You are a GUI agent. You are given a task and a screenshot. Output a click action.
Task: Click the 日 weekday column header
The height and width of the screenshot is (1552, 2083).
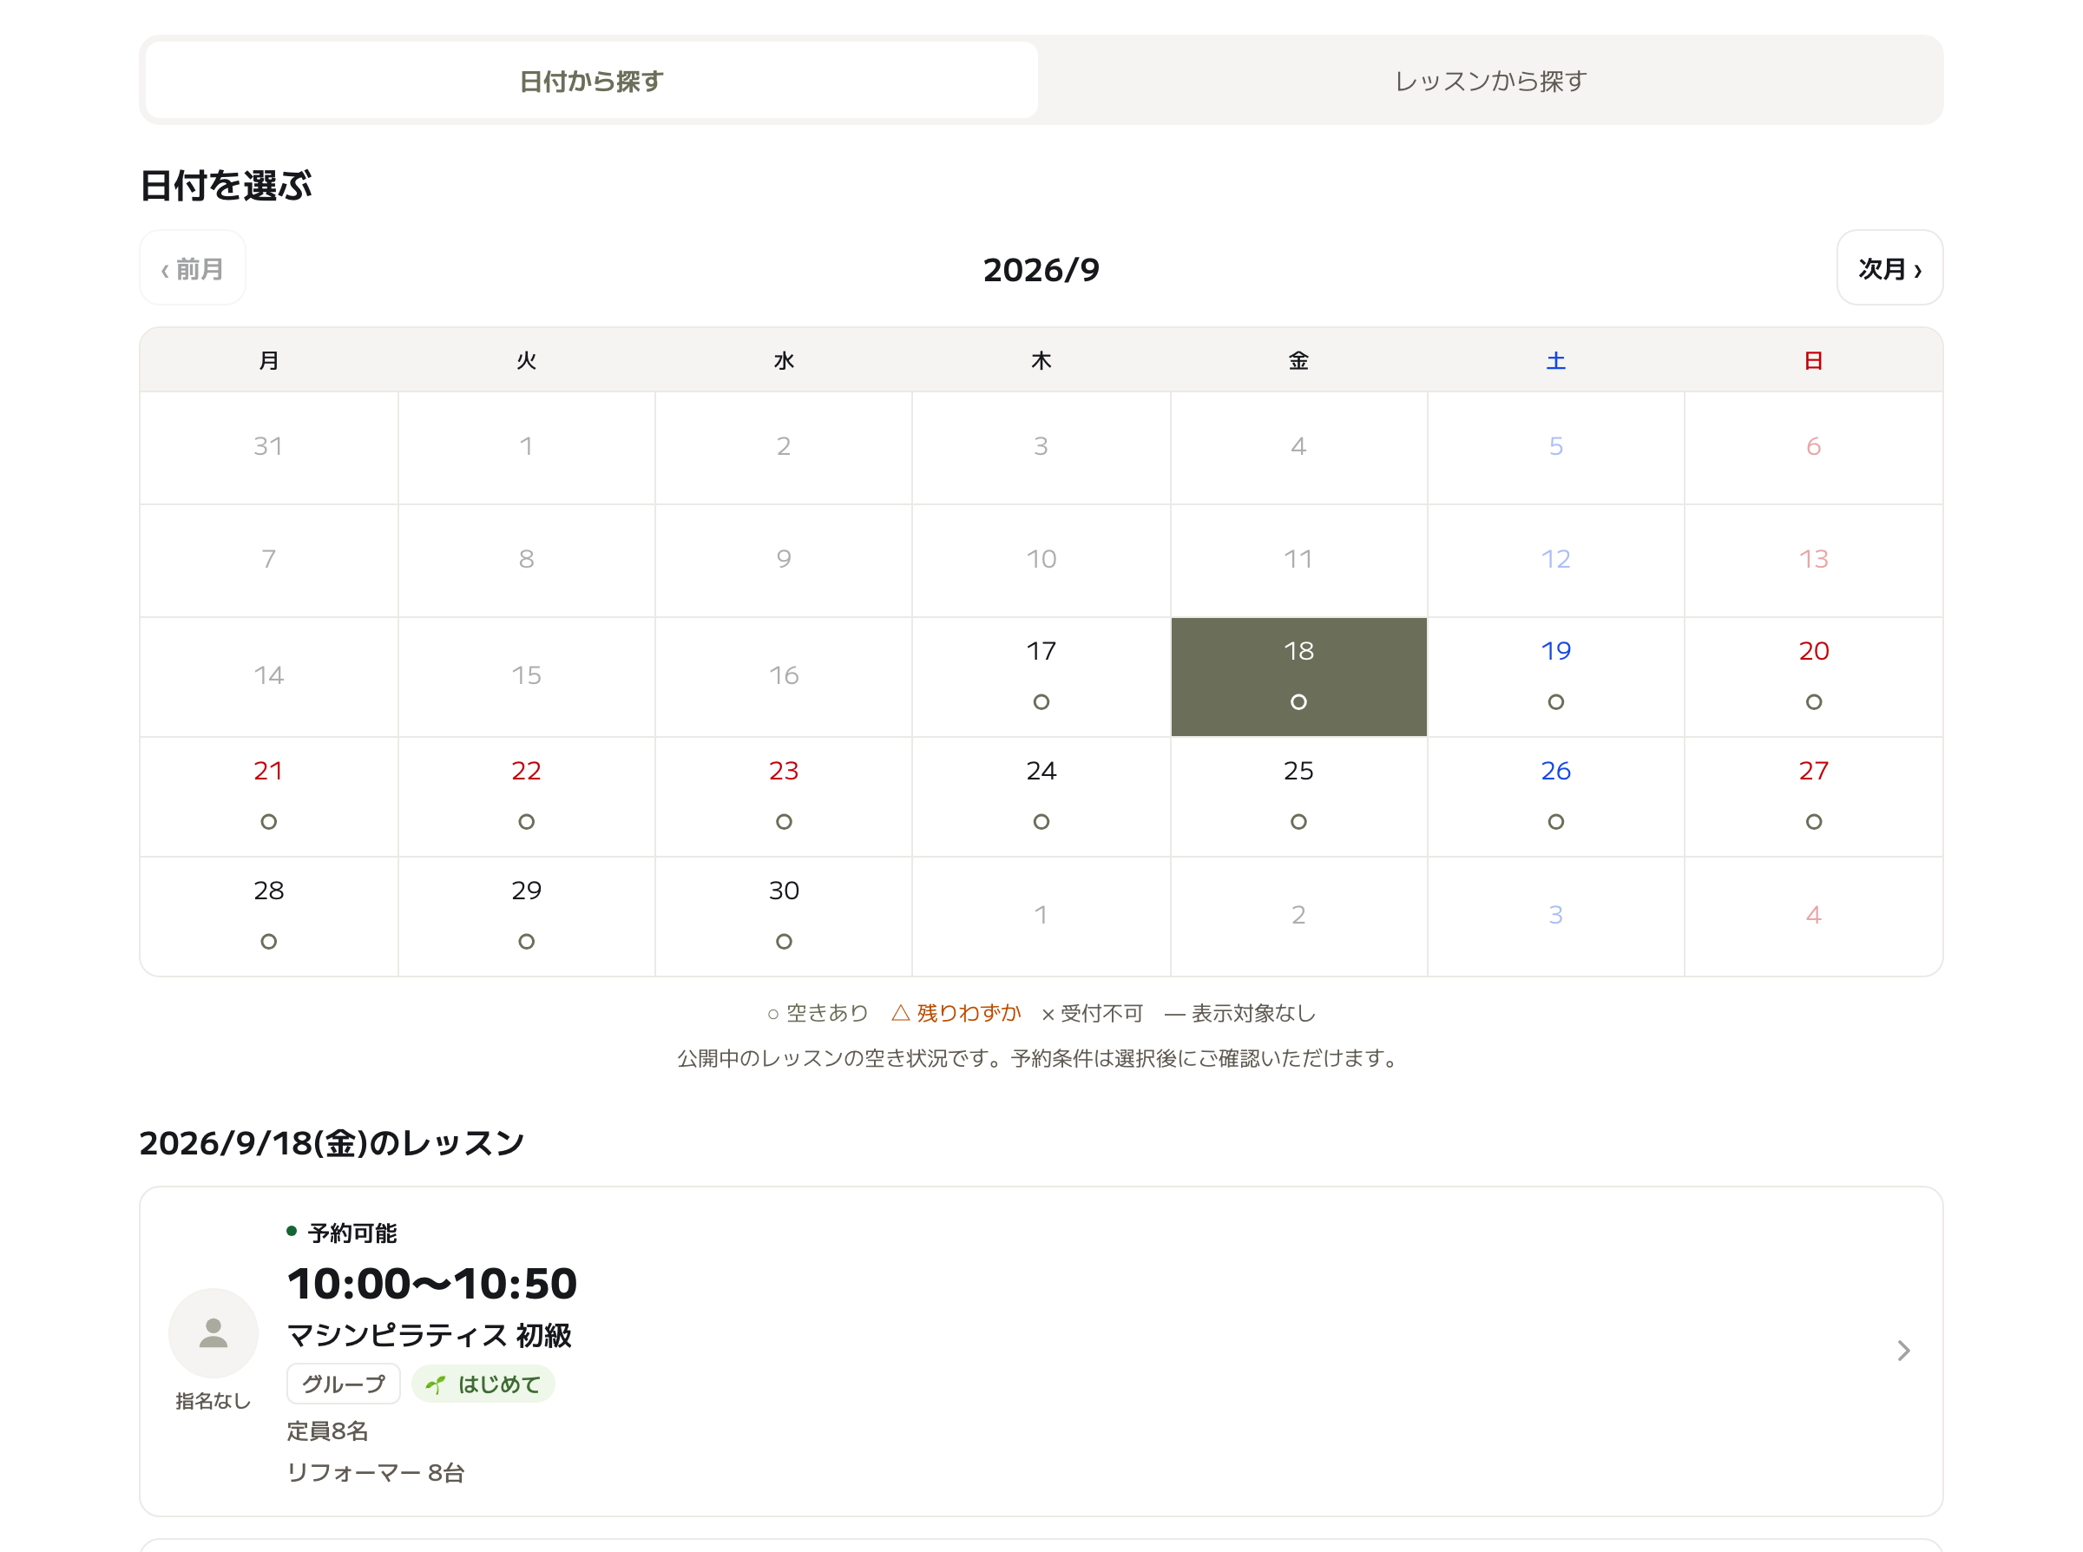click(x=1812, y=360)
